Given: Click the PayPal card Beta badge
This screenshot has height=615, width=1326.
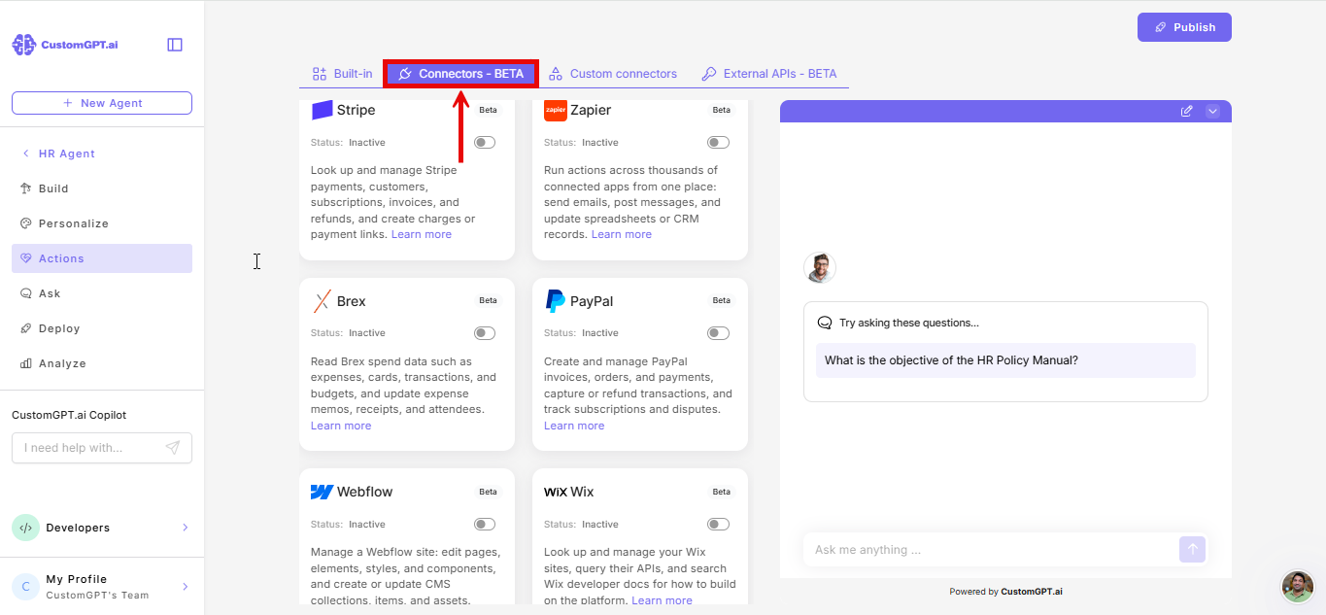Looking at the screenshot, I should [722, 300].
